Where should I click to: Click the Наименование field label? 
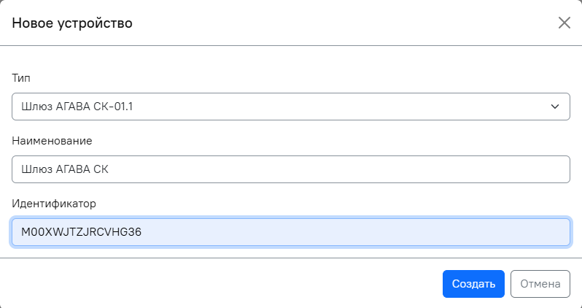(52, 140)
